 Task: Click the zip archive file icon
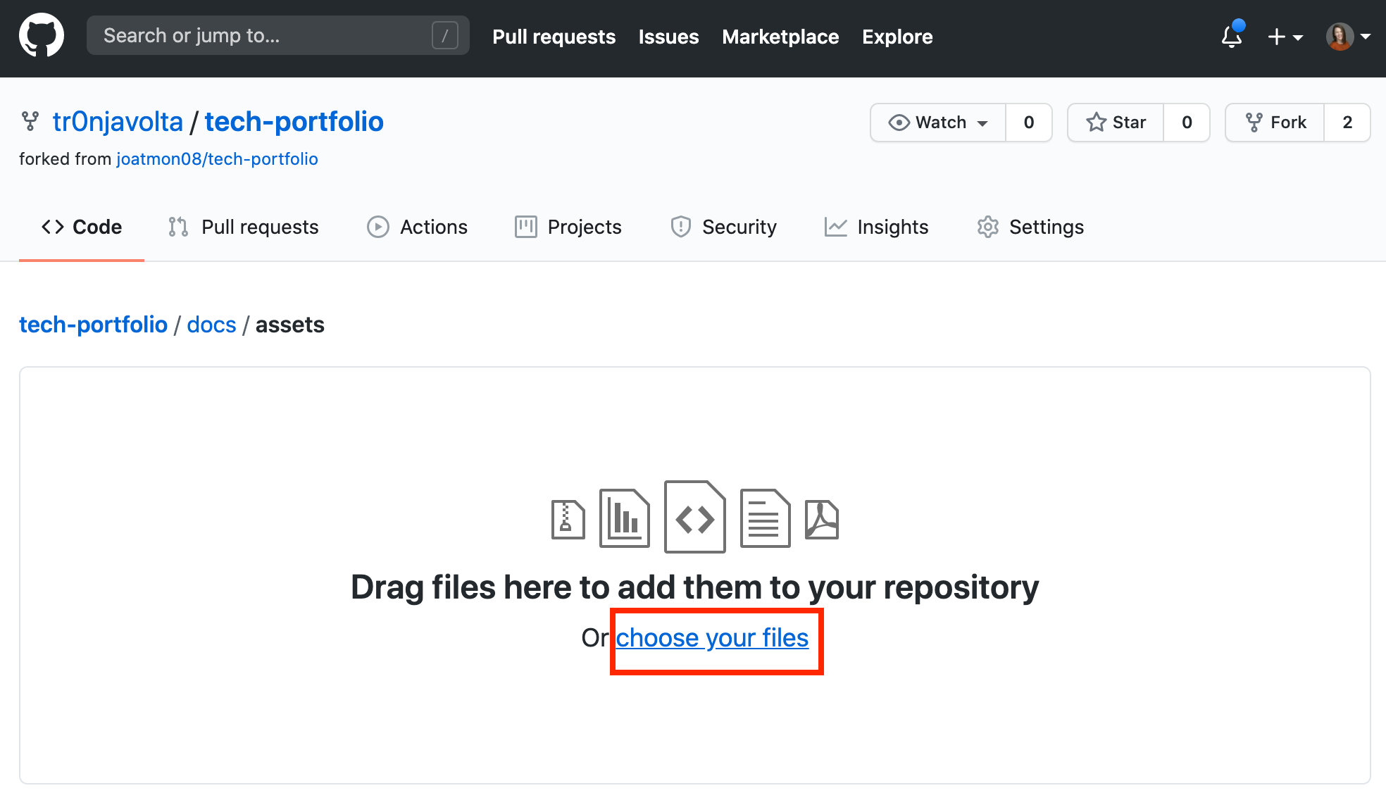click(x=568, y=520)
